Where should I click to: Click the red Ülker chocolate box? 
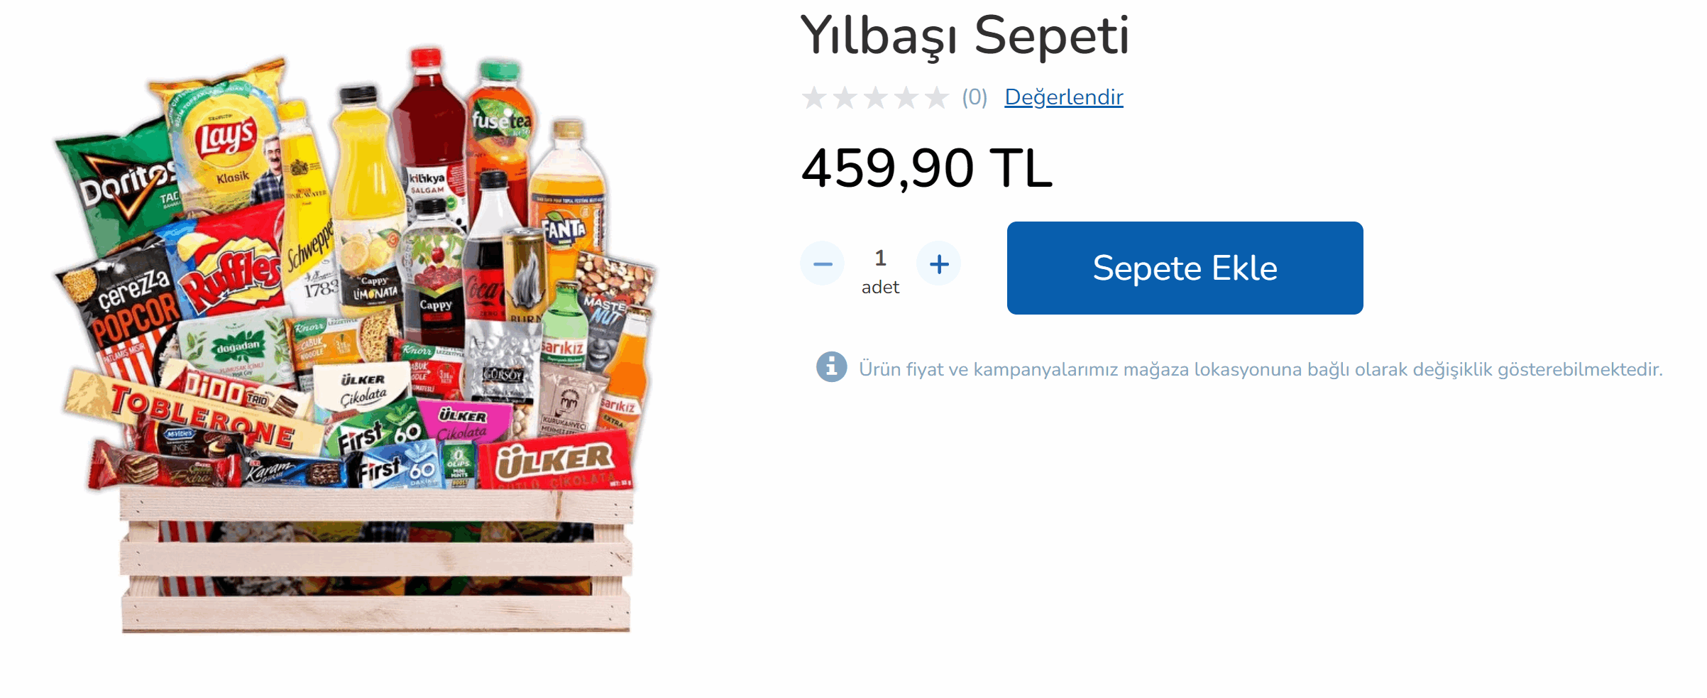pos(555,463)
